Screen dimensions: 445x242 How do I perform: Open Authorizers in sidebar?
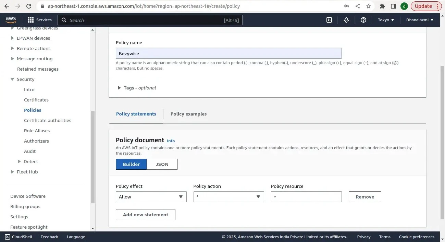[x=36, y=141]
